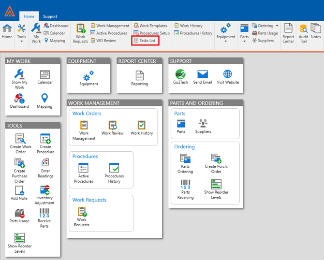Click Visit Website in Support panel
Screen dimensions: 324x260
[227, 75]
